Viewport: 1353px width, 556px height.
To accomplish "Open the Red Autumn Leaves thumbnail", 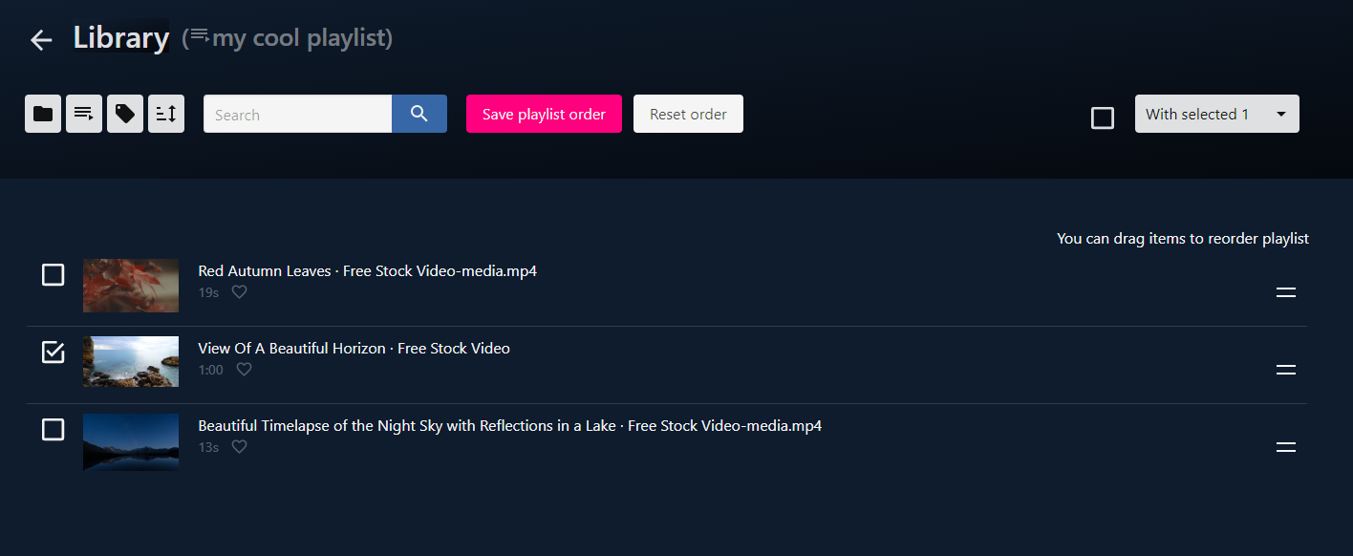I will click(131, 285).
